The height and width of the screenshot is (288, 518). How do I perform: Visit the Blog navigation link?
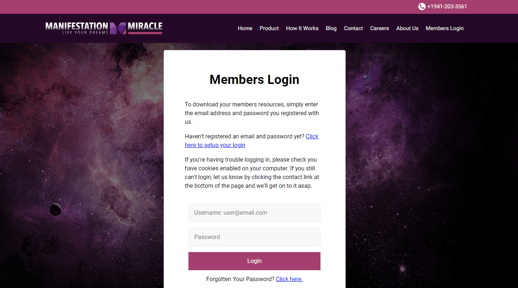coord(331,28)
